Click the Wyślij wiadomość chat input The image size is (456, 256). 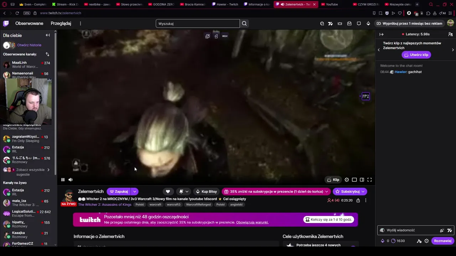415,230
